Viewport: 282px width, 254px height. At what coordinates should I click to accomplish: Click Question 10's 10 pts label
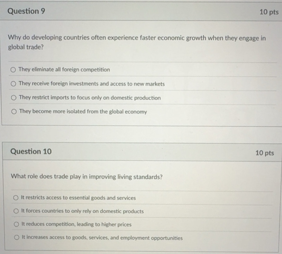(x=264, y=153)
